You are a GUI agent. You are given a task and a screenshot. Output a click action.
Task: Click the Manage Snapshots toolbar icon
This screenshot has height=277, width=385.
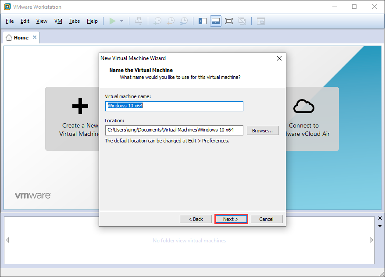pos(184,21)
